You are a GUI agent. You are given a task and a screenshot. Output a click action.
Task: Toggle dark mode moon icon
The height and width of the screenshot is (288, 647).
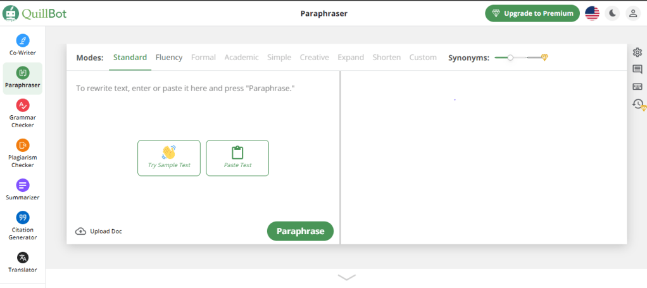(x=612, y=13)
